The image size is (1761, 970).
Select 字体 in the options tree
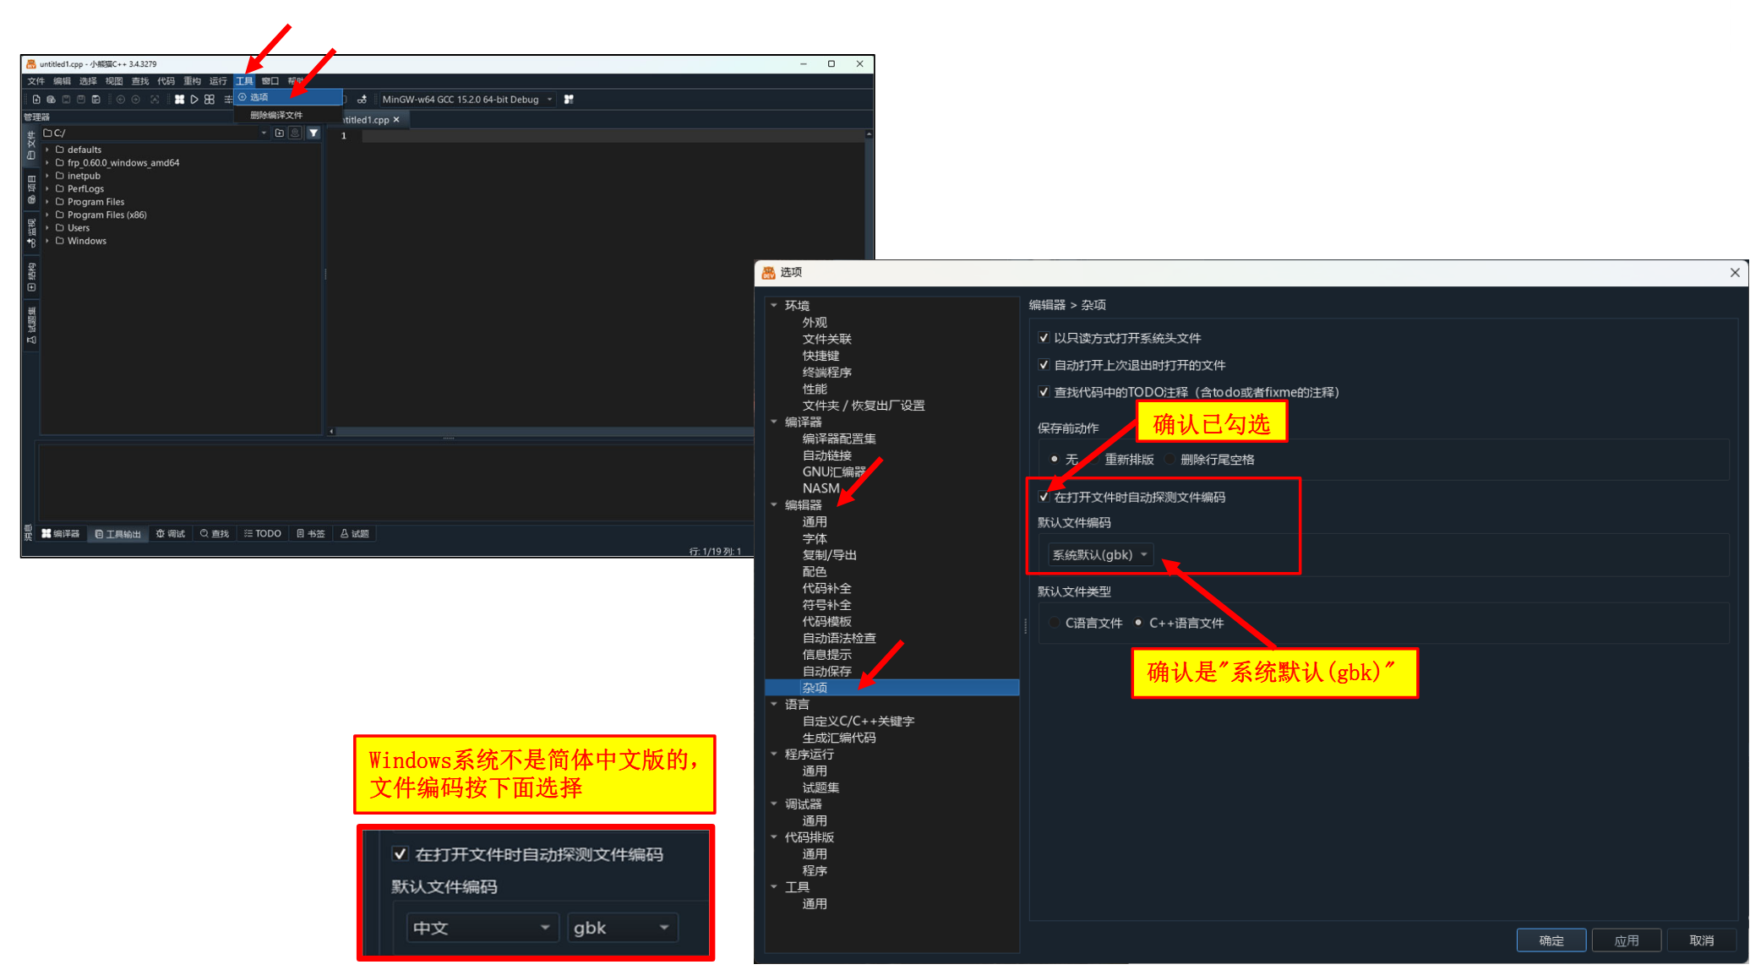(x=815, y=539)
